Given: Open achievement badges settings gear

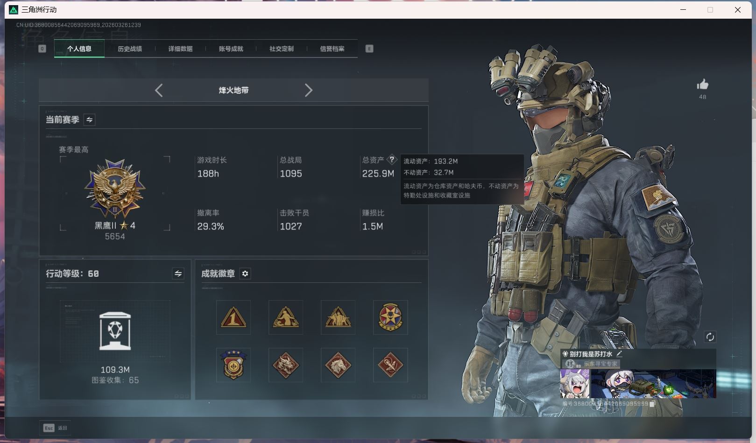Looking at the screenshot, I should click(245, 274).
